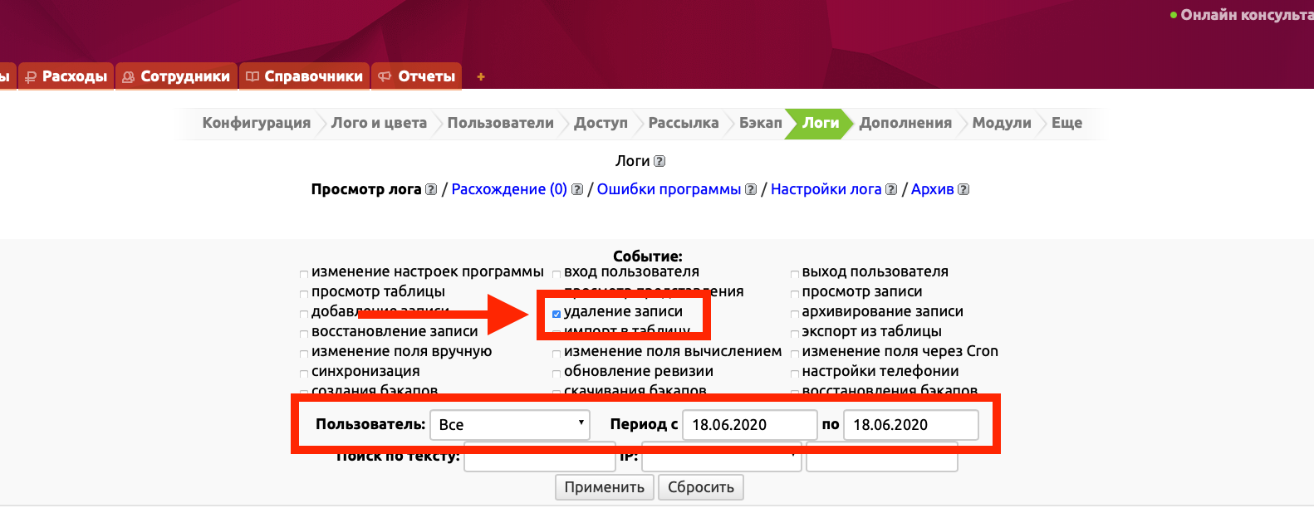The image size is (1314, 508).
Task: Click help icon beside Просмотр лога
Action: tap(431, 189)
